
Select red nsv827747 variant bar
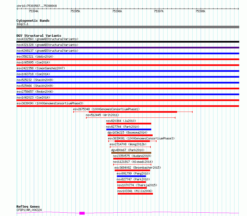pyautogui.click(x=131, y=182)
